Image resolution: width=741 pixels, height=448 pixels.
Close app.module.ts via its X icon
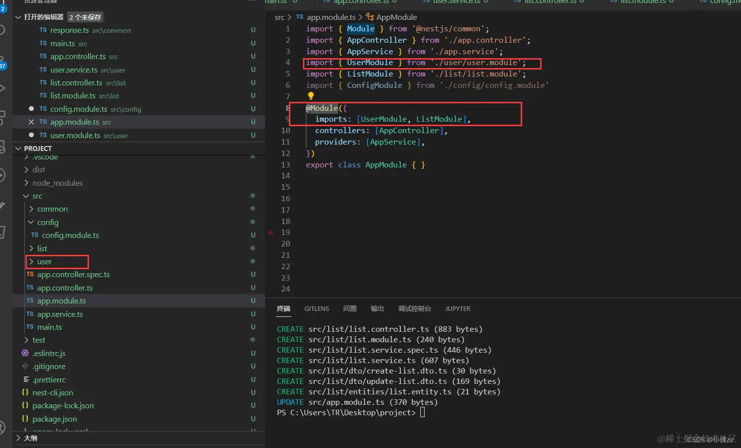(x=31, y=122)
